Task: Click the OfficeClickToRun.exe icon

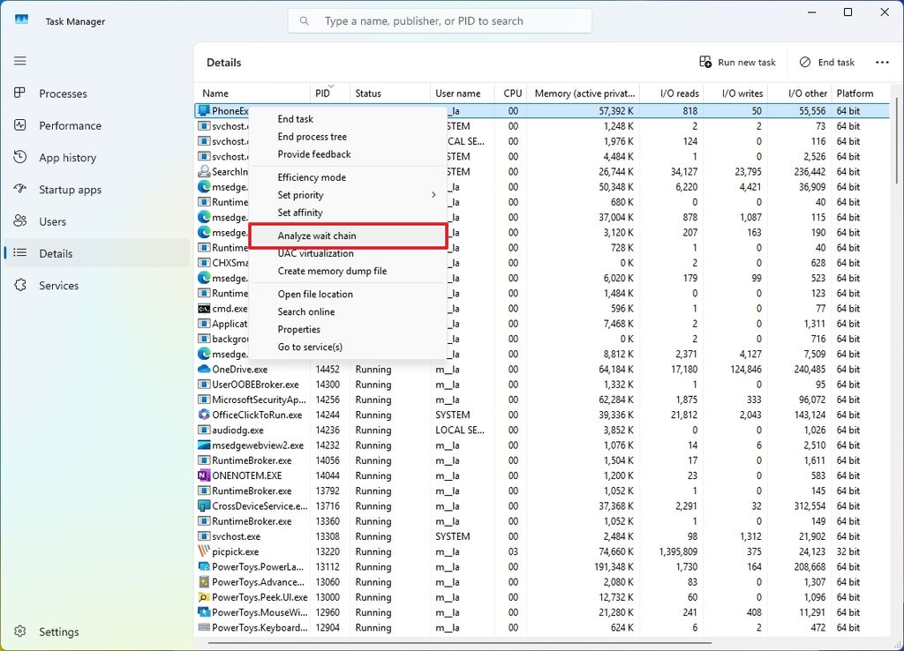Action: (x=204, y=415)
